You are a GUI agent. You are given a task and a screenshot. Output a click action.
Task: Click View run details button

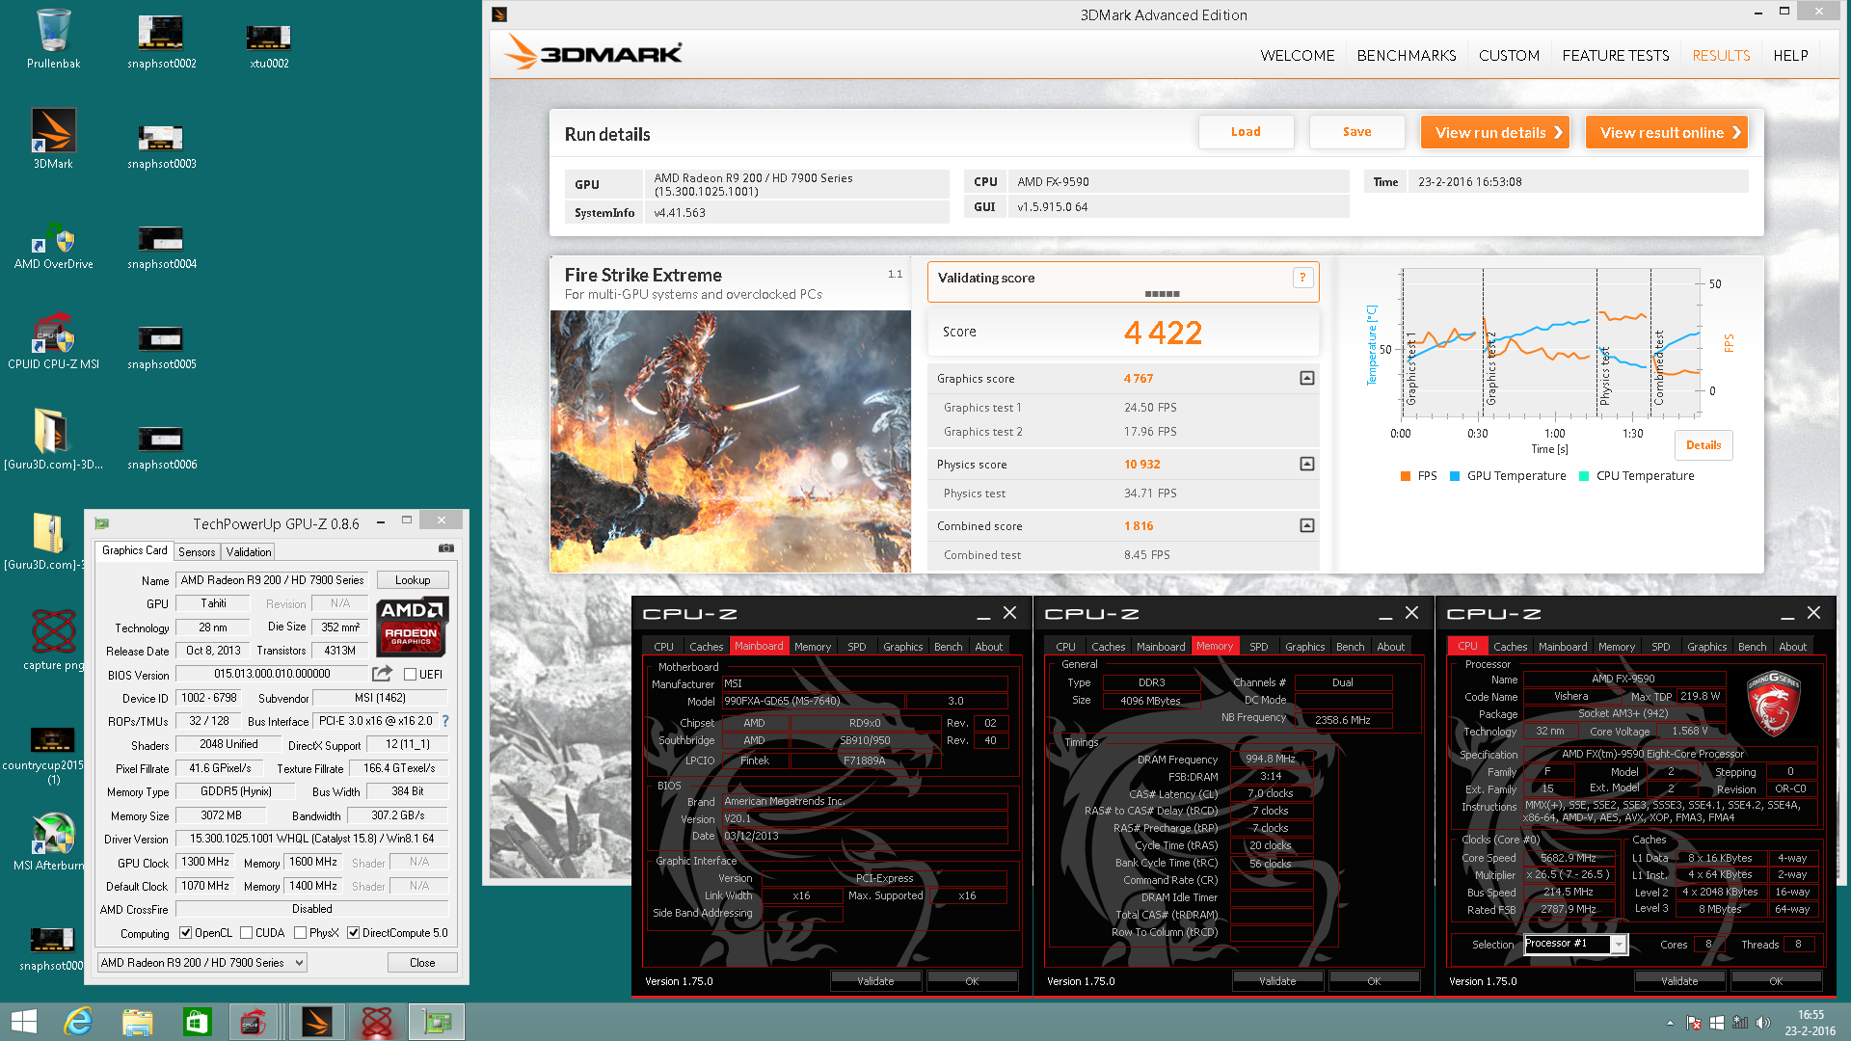[1495, 132]
